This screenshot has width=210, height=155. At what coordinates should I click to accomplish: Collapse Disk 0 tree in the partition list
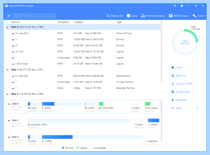[8, 27]
